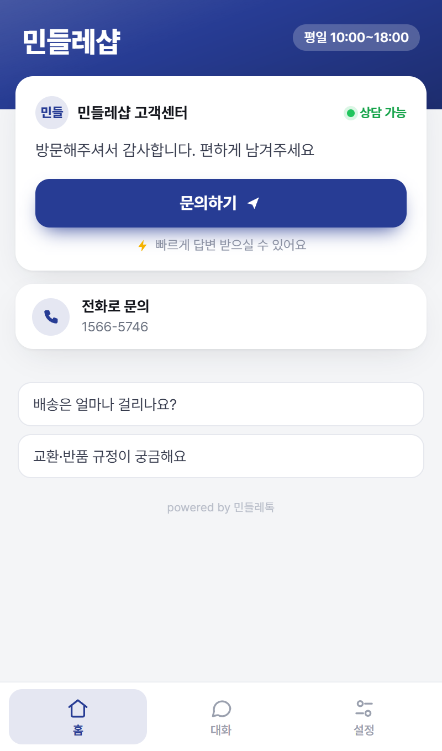Click the 민들레샵 고객센터 name

pyautogui.click(x=133, y=113)
